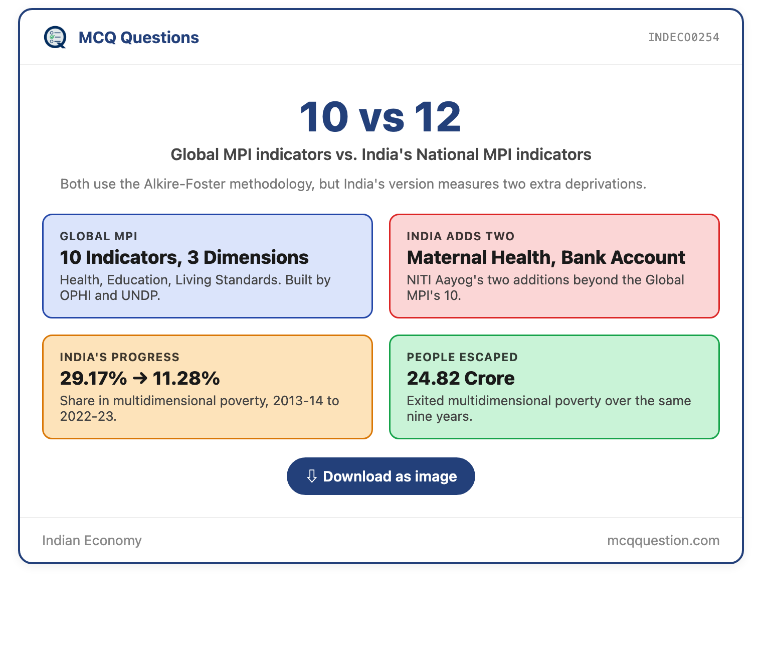Open the MCQ Questions site title
Screen dimensions: 762x652
pyautogui.click(x=138, y=38)
